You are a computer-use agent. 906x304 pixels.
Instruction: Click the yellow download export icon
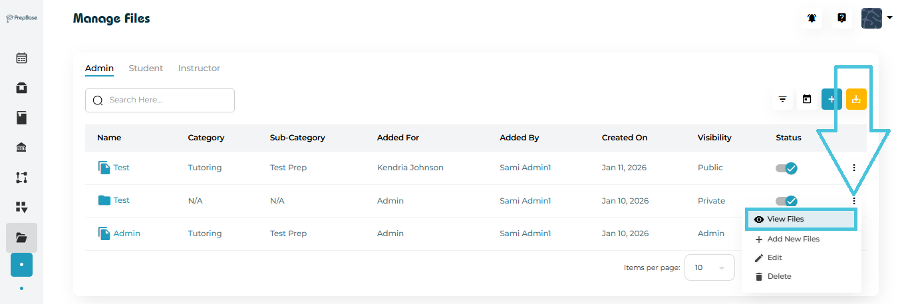point(856,100)
